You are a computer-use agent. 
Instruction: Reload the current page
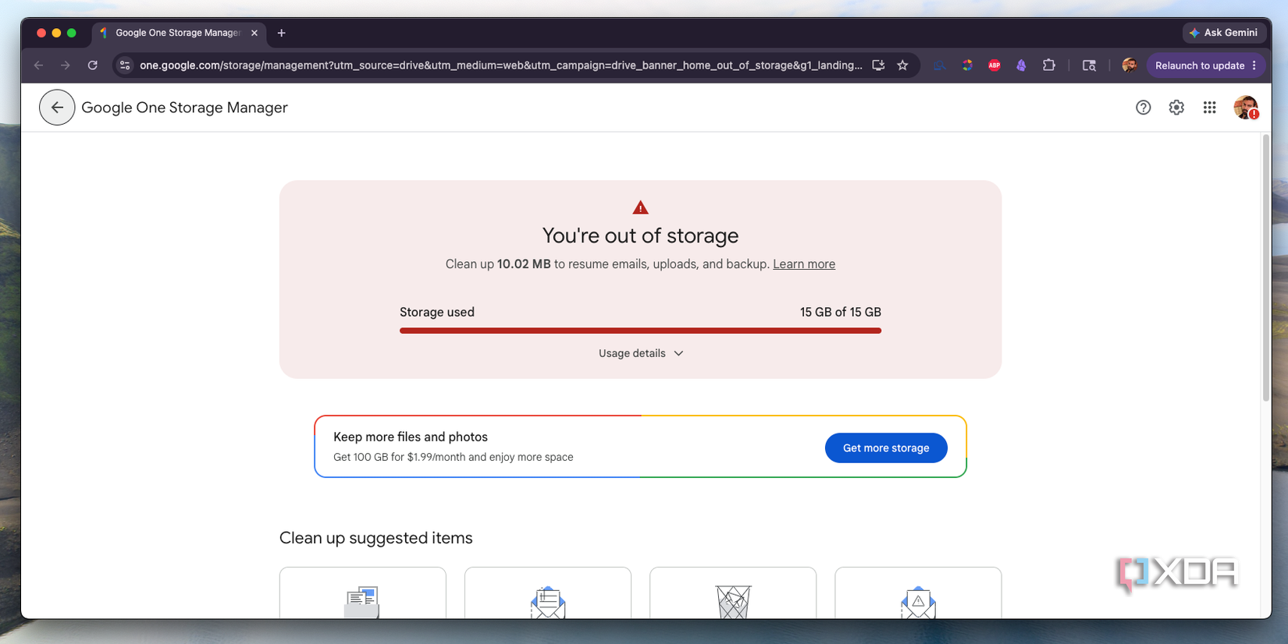pos(93,65)
